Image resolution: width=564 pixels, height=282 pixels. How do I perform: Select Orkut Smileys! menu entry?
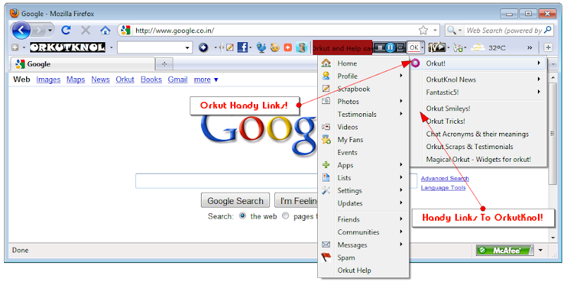tap(478, 109)
